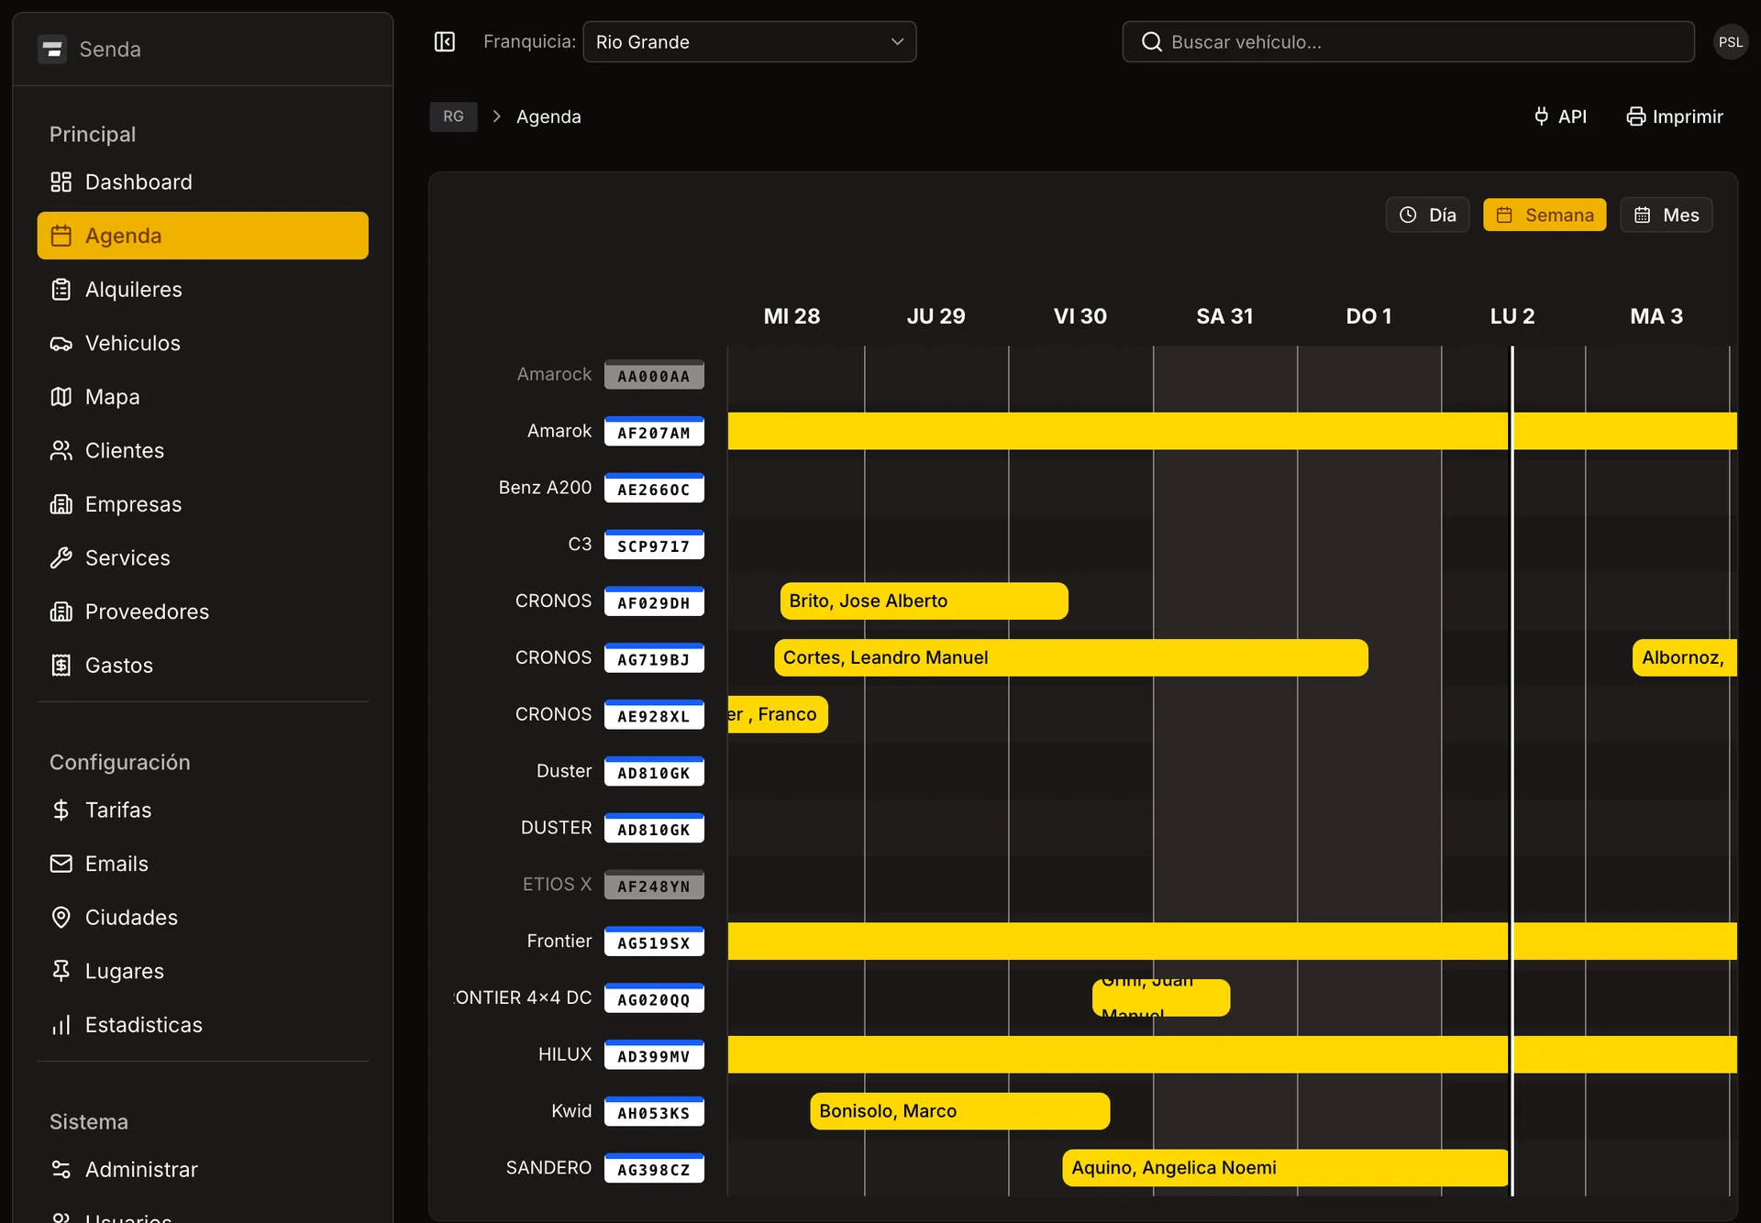The image size is (1761, 1223).
Task: Go to Alquileres in the sidebar
Action: (133, 290)
